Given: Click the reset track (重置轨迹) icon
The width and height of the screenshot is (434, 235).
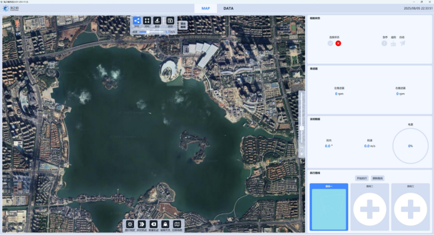Looking at the screenshot, I should click(154, 224).
